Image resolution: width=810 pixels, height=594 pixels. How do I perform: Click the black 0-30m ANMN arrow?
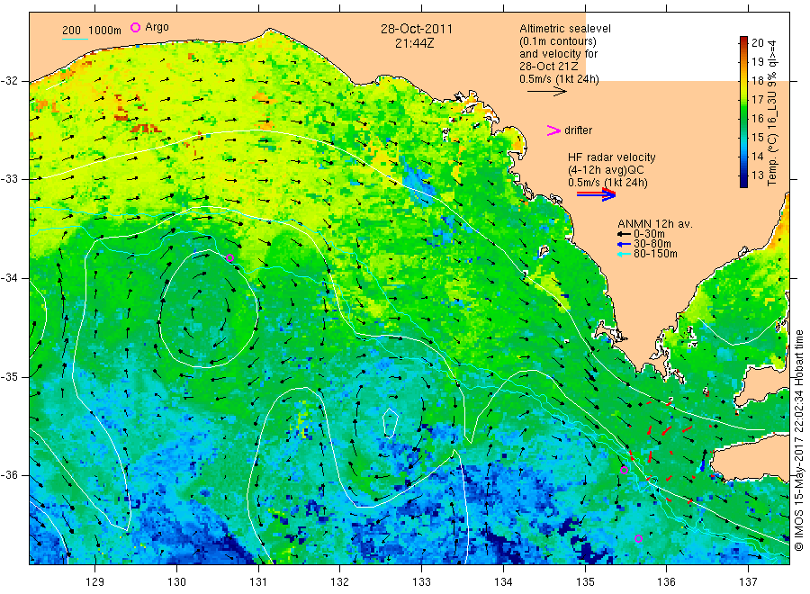point(624,235)
